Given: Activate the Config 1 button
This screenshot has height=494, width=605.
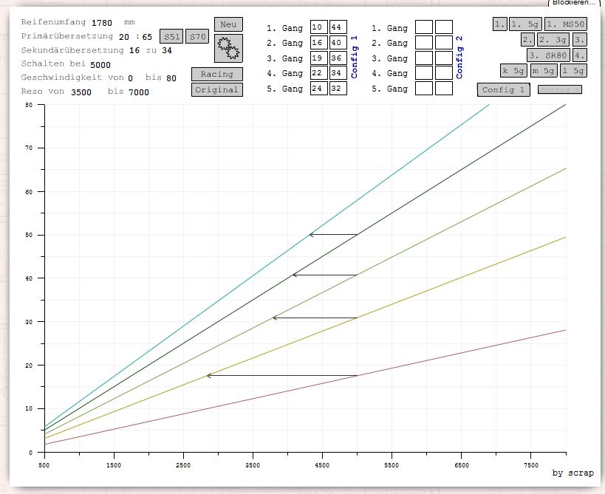Looking at the screenshot, I should pyautogui.click(x=503, y=89).
